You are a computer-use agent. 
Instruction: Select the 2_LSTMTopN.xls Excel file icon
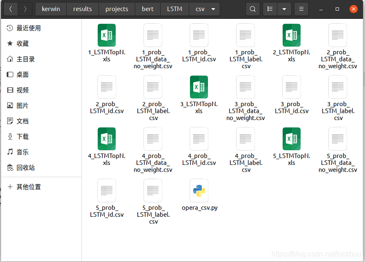pos(292,35)
